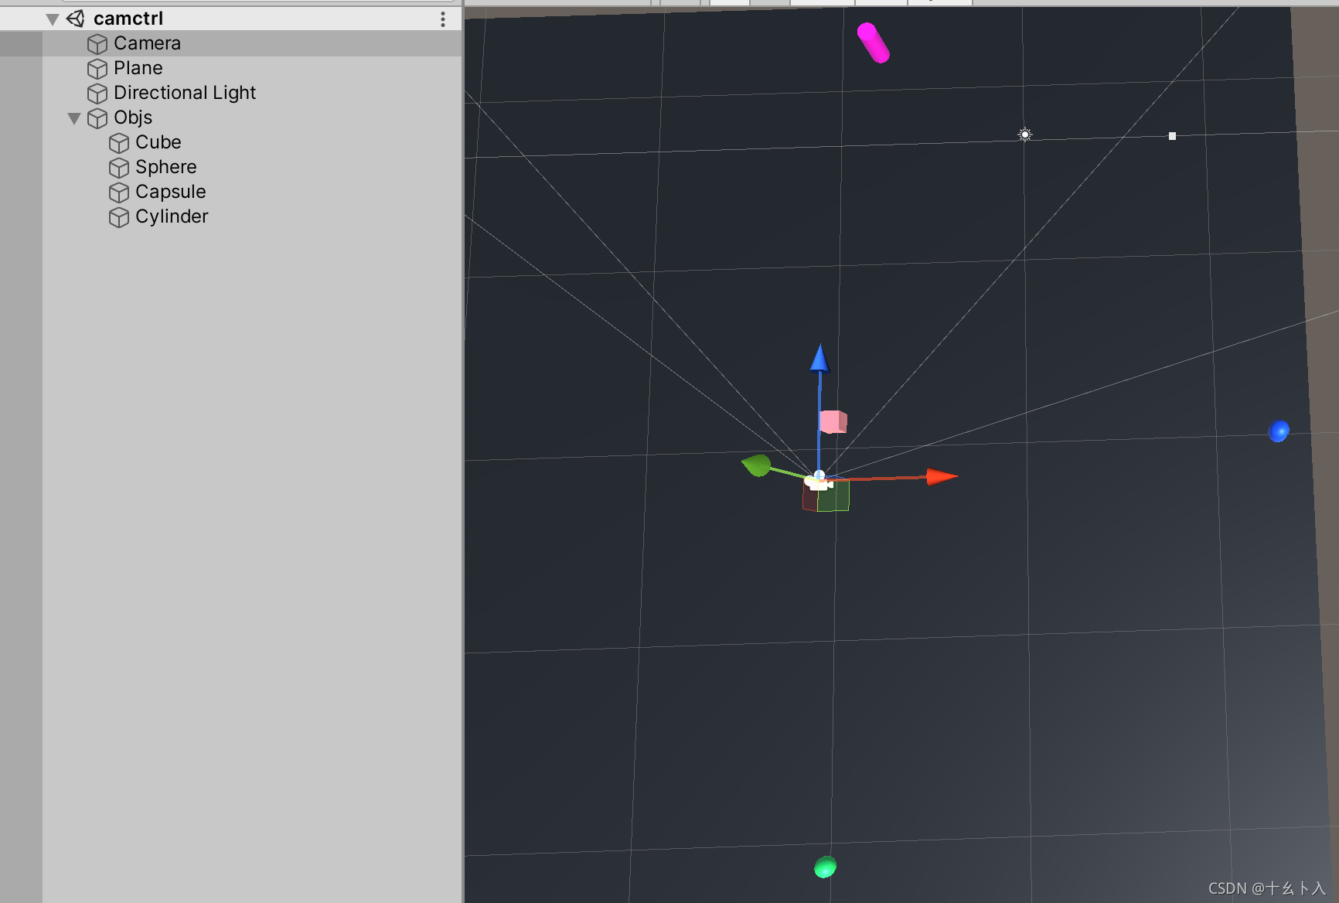Click the object icon beside Cube
This screenshot has height=903, width=1339.
tap(119, 143)
